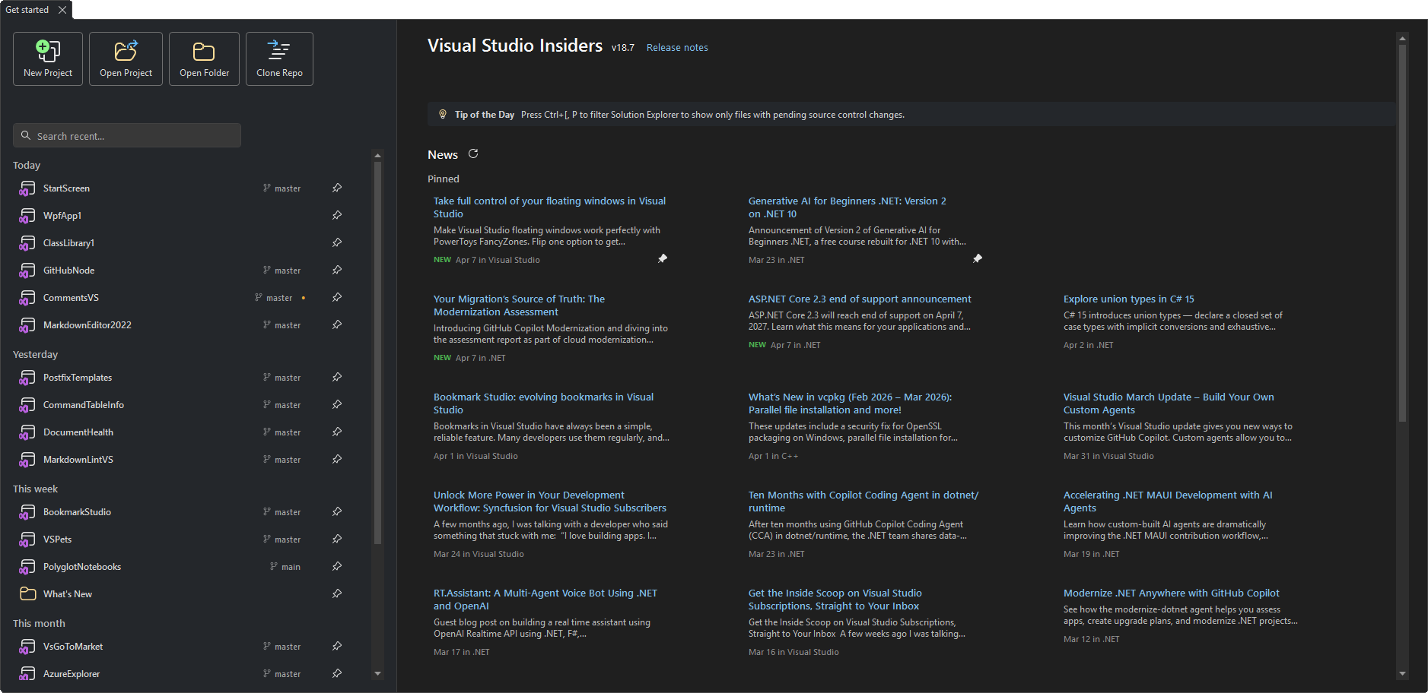The height and width of the screenshot is (693, 1428).
Task: Close the Get started tab
Action: click(62, 10)
